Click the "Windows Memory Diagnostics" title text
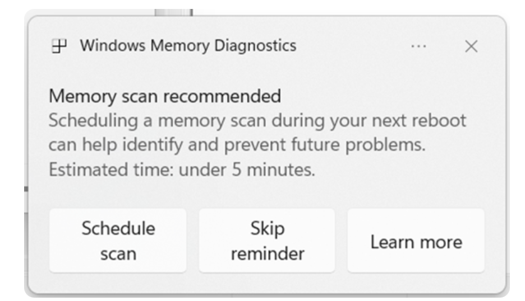 tap(188, 46)
